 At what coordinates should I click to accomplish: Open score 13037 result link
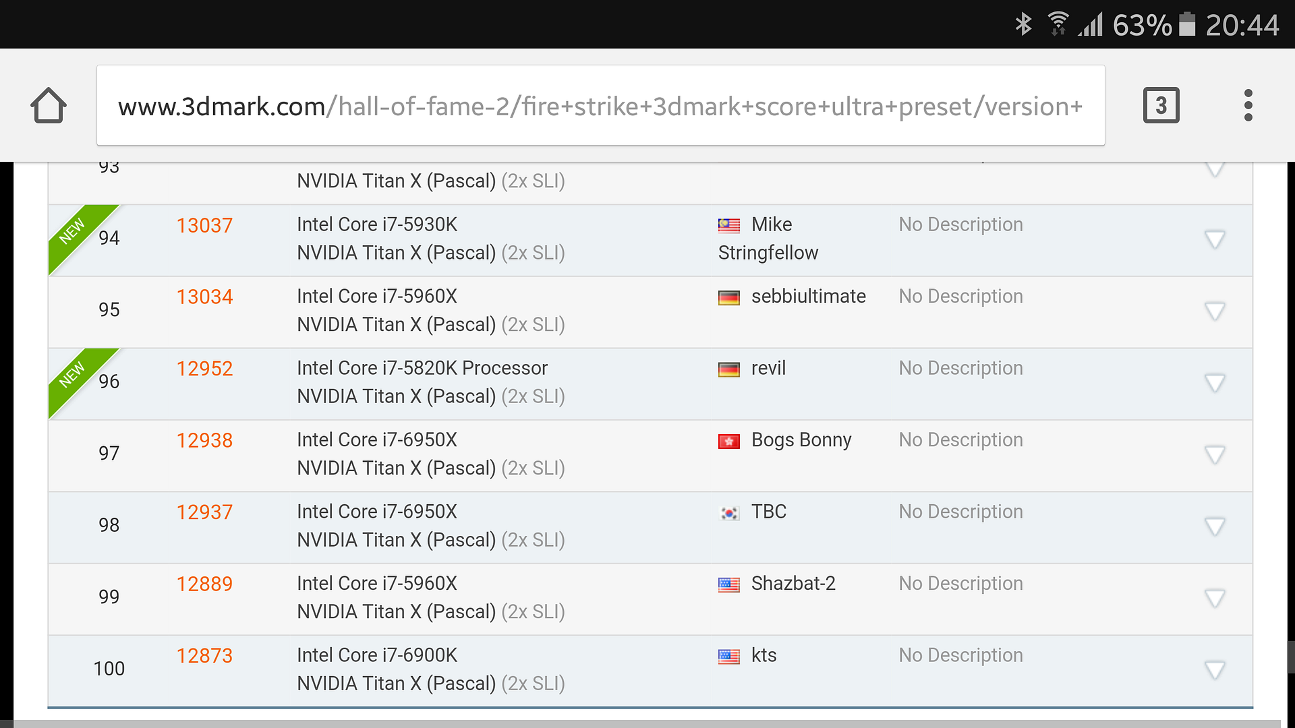(204, 226)
